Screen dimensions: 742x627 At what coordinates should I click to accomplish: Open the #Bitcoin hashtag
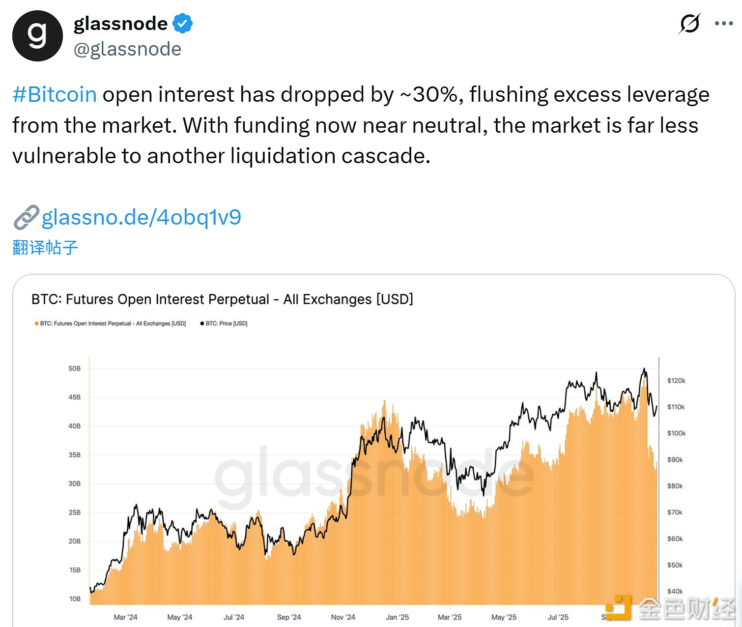[55, 94]
